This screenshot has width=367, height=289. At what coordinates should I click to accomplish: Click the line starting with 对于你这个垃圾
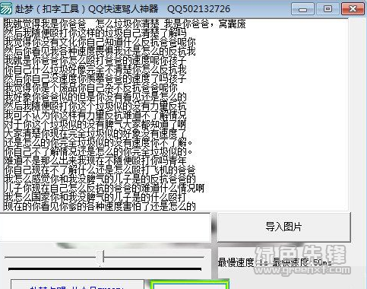95,125
